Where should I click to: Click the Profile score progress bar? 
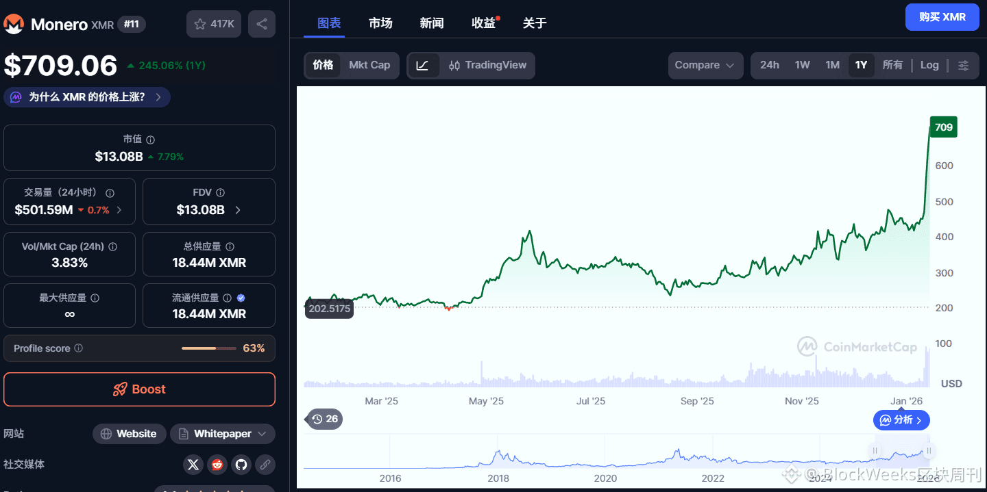click(209, 348)
